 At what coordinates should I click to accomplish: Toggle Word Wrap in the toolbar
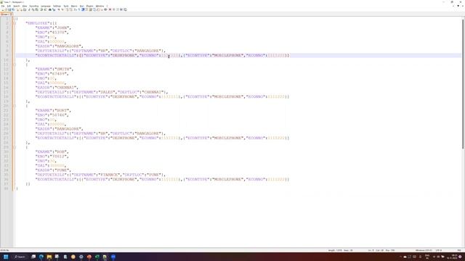pyautogui.click(x=75, y=9)
